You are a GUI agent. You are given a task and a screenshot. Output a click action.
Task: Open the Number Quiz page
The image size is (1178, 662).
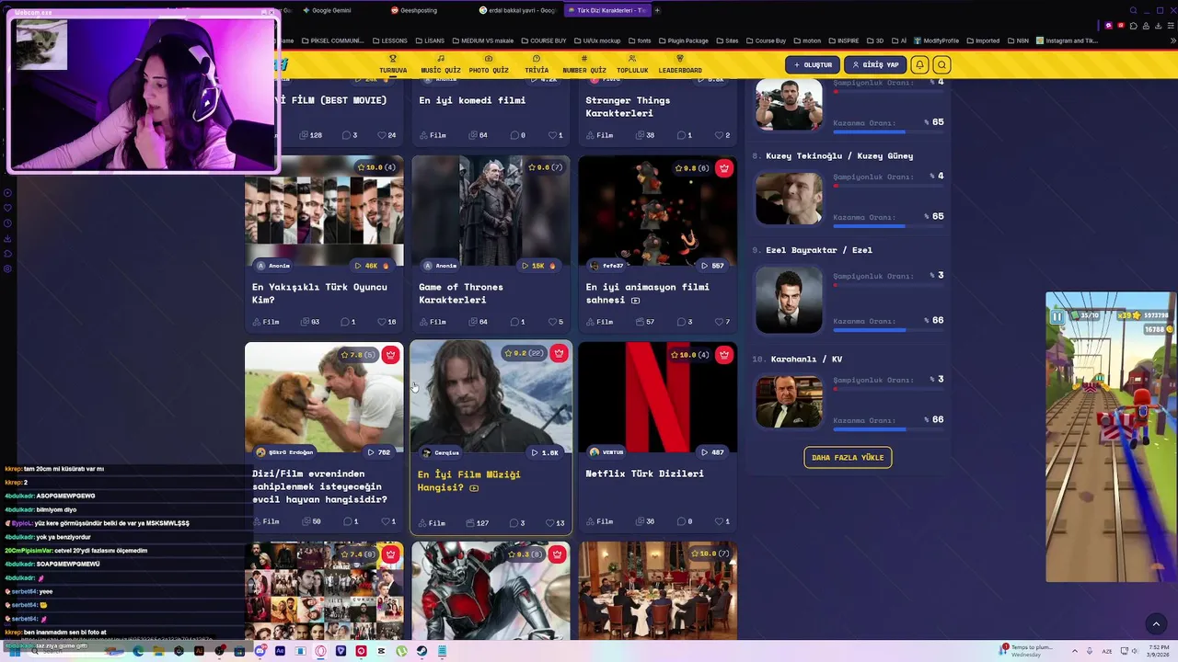click(584, 64)
